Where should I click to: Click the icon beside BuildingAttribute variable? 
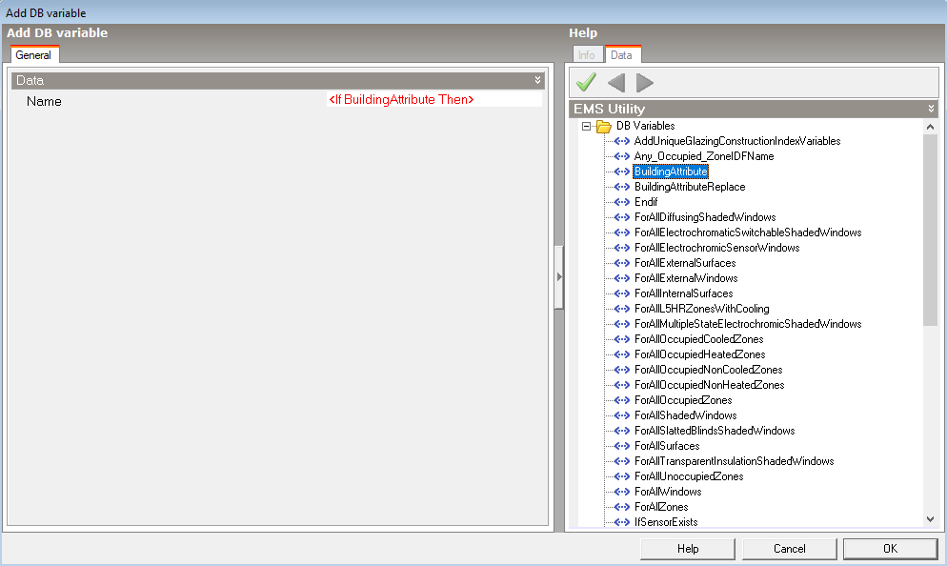coord(623,172)
